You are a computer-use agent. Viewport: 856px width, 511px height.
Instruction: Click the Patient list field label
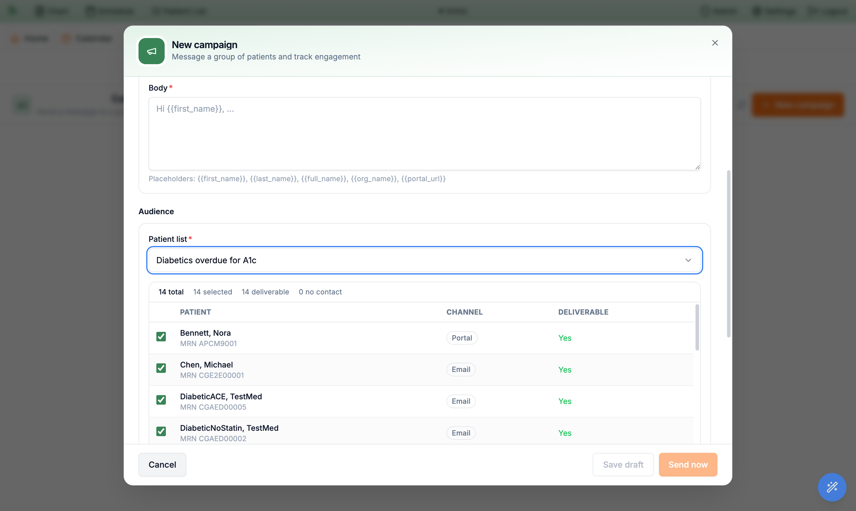[168, 239]
